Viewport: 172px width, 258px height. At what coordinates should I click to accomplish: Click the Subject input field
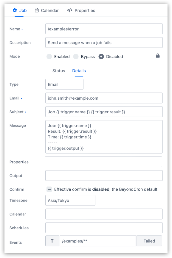pyautogui.click(x=104, y=112)
